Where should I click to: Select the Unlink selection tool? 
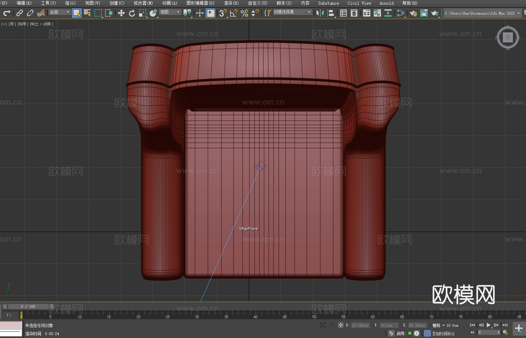30,13
